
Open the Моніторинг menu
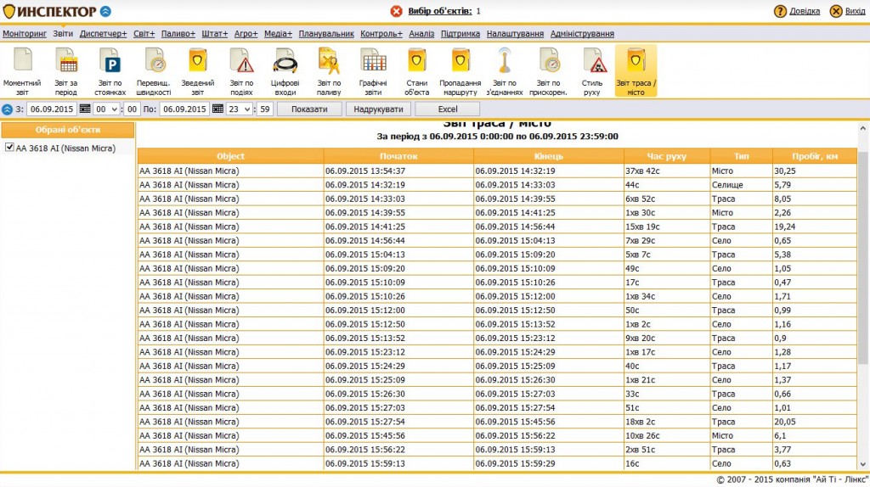tap(25, 34)
